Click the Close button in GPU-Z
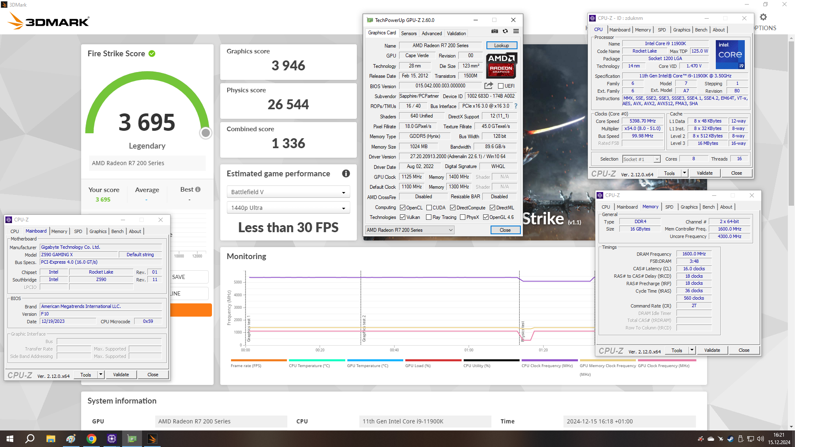This screenshot has width=828, height=447. pyautogui.click(x=505, y=230)
